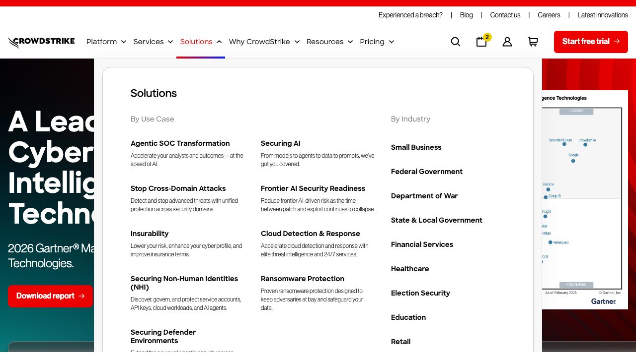Click Start free trial button
This screenshot has width=636, height=357.
(x=591, y=42)
